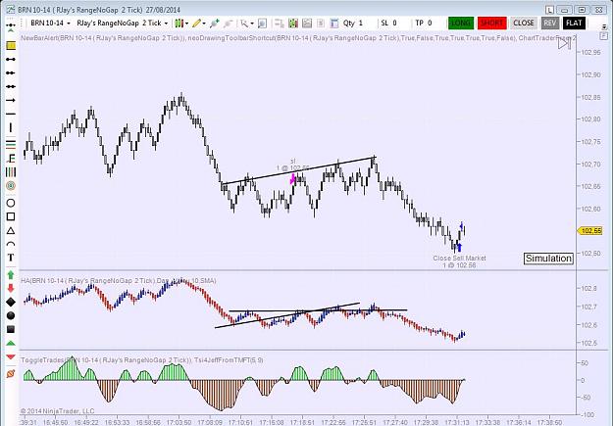
Task: Open the pencil drawing tools dropdown
Action: [x=198, y=24]
